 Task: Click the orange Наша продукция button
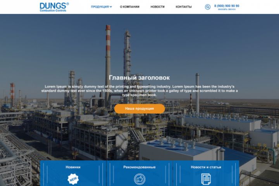point(139,108)
